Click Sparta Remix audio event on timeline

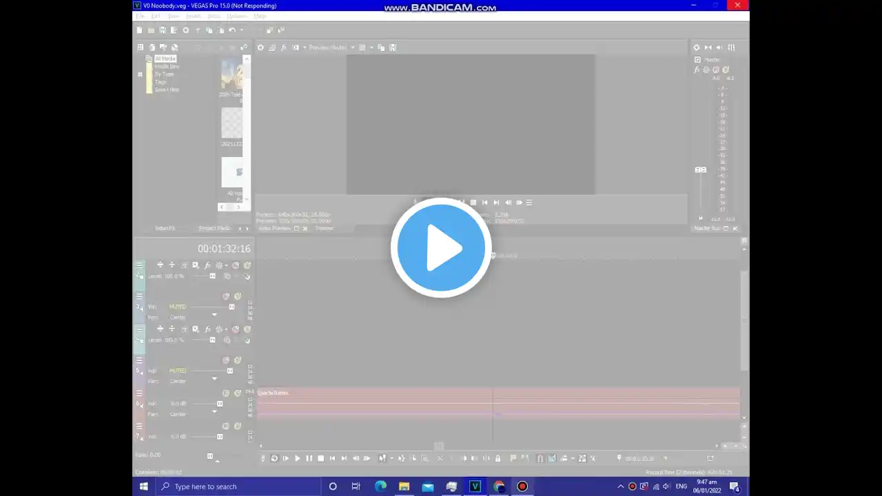pos(498,403)
